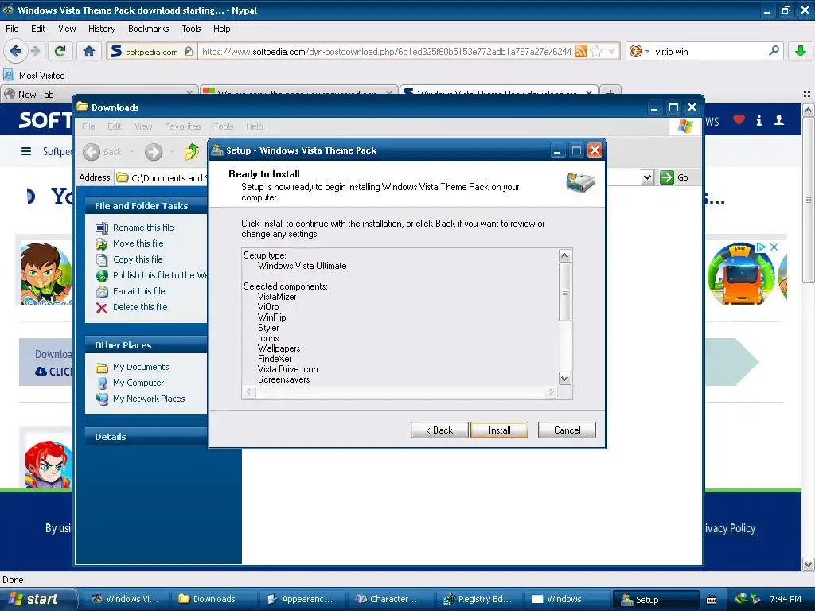
Task: Go to home page via house icon
Action: pyautogui.click(x=89, y=51)
